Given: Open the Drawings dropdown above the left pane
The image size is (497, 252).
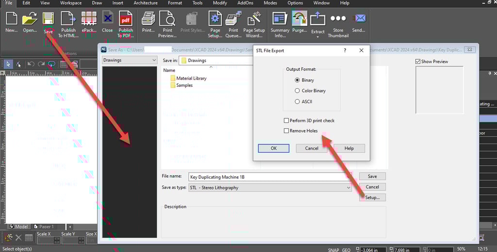Looking at the screenshot, I should pyautogui.click(x=130, y=60).
